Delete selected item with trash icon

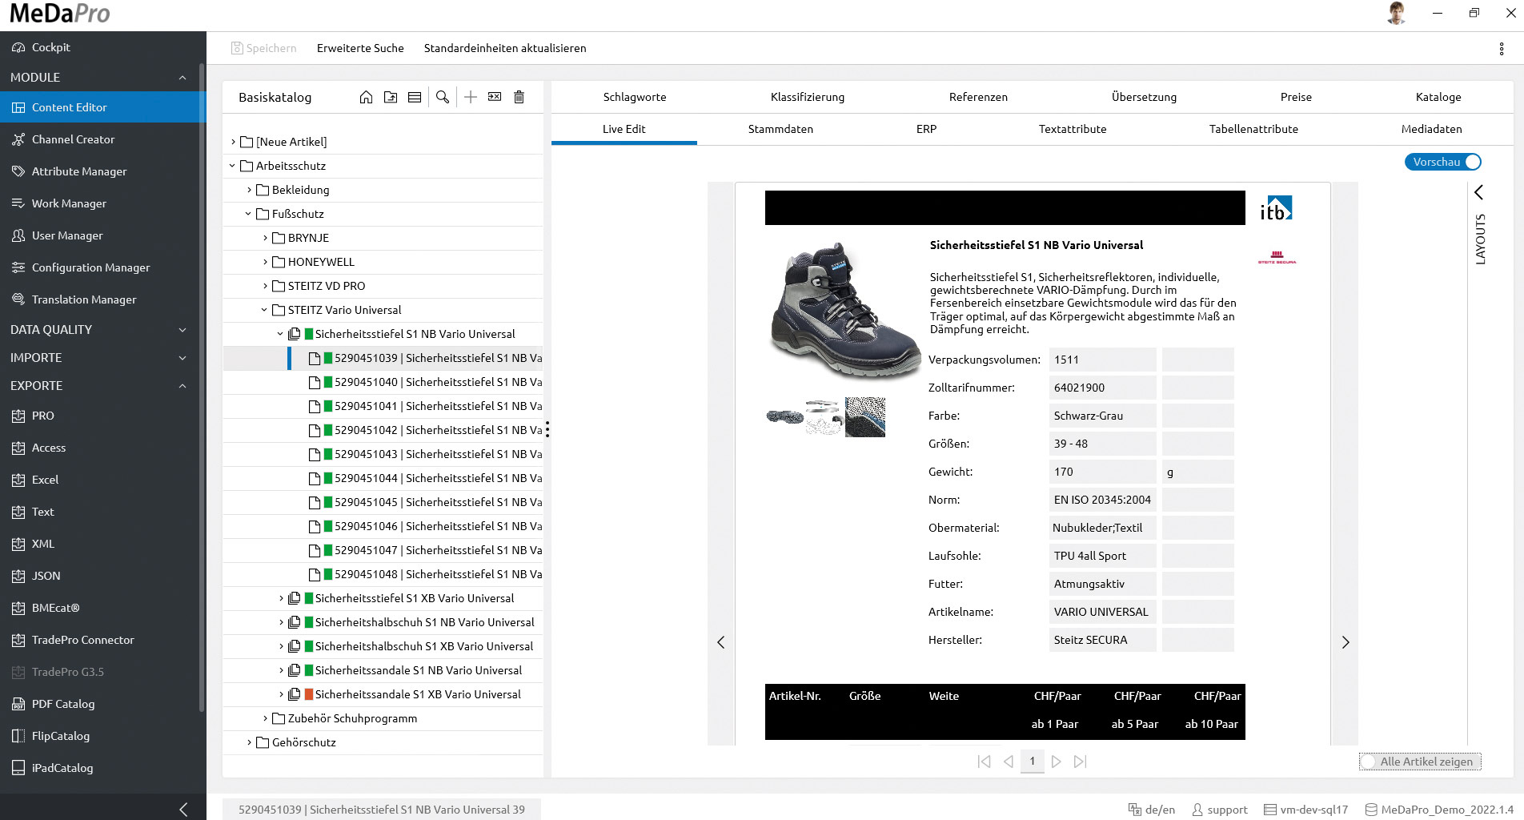(x=519, y=97)
